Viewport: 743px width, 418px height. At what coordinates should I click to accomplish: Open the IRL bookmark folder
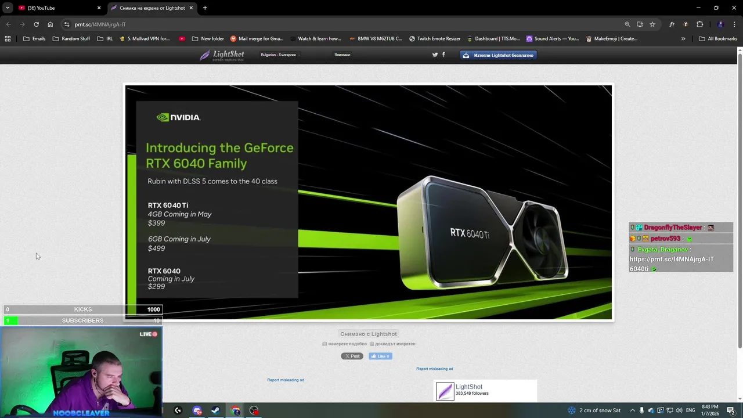click(105, 39)
